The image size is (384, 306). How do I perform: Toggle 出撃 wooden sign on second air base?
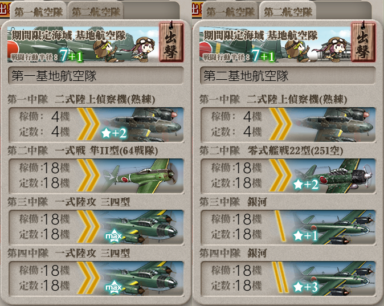click(363, 42)
